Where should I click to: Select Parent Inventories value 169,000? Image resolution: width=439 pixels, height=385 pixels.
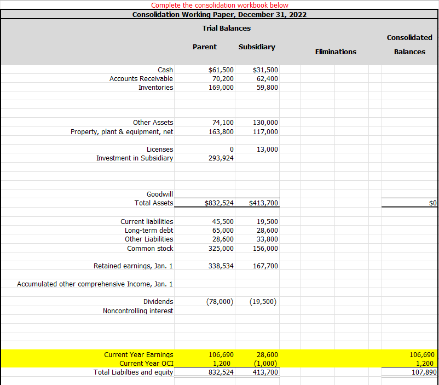pos(221,88)
